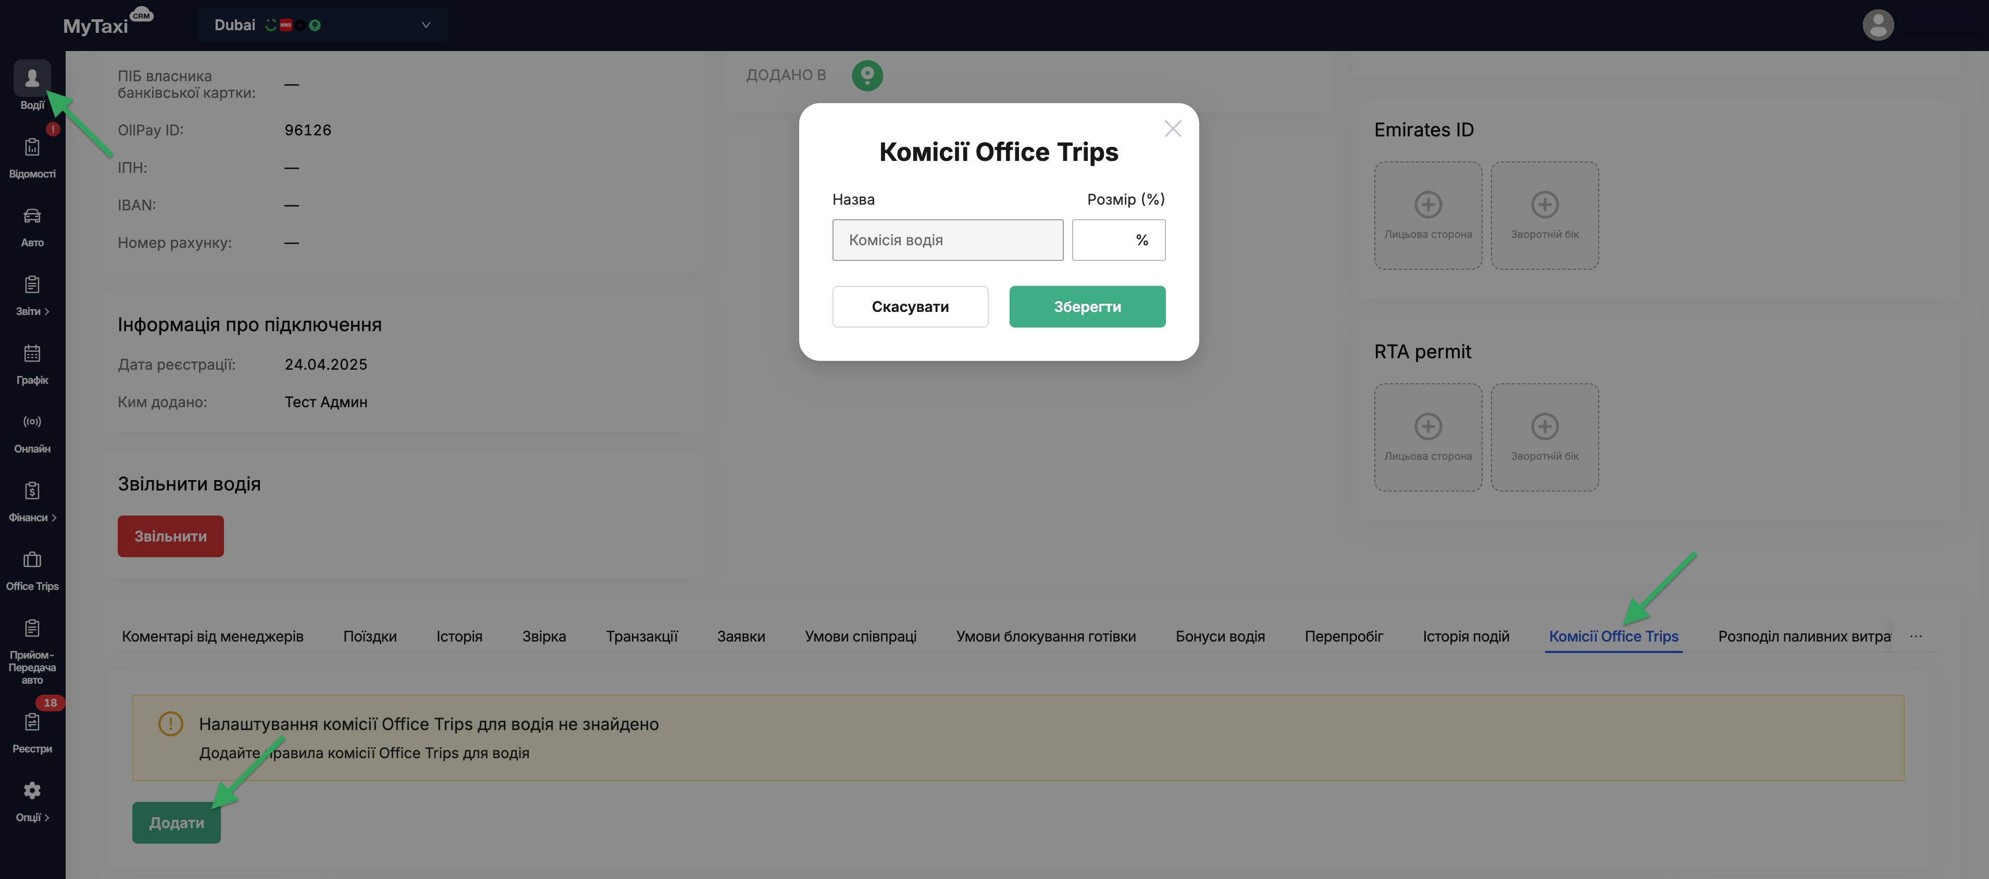Expand the Фінанси finance sidebar menu

[32, 501]
